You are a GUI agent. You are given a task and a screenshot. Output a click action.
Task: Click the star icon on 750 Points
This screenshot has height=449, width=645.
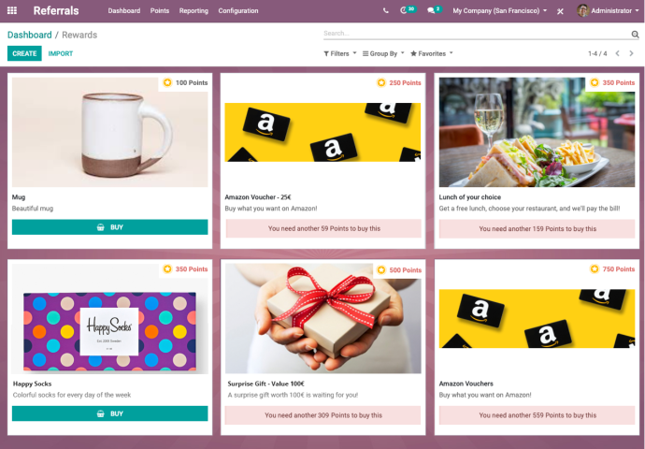tap(595, 269)
